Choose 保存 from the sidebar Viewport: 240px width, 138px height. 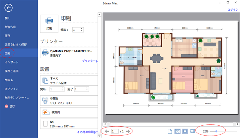pyautogui.click(x=8, y=36)
